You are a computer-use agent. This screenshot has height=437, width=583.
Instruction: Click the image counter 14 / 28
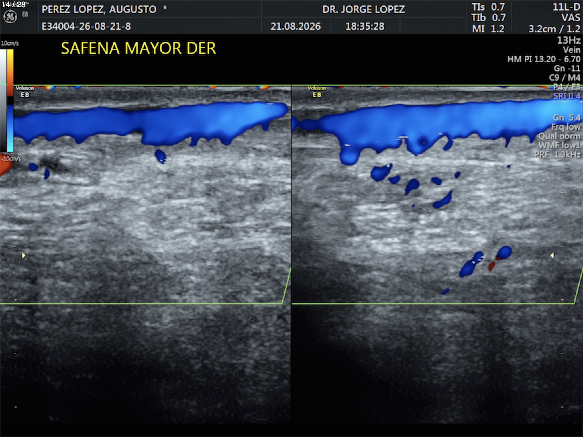coord(14,5)
